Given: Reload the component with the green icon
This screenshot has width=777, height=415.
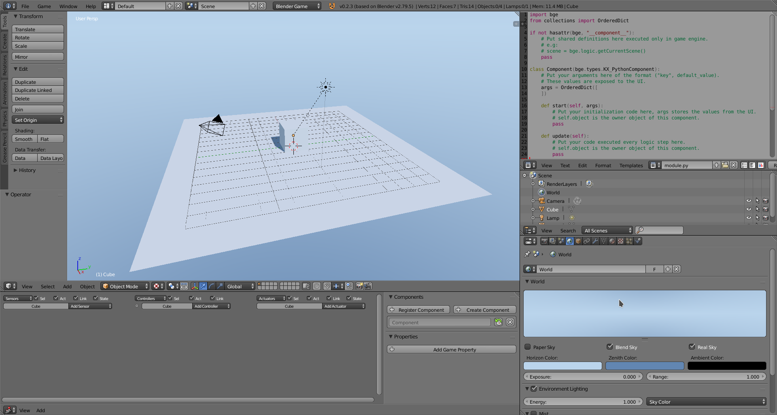Looking at the screenshot, I should 499,322.
